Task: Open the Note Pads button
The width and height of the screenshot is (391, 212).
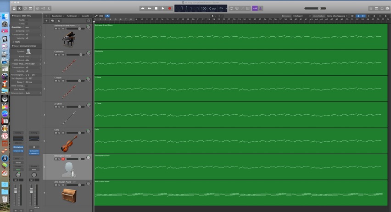Action: [376, 8]
